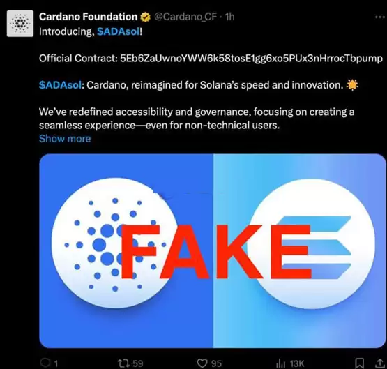View analytics via the bar chart icon
This screenshot has width=387, height=369.
coord(280,363)
